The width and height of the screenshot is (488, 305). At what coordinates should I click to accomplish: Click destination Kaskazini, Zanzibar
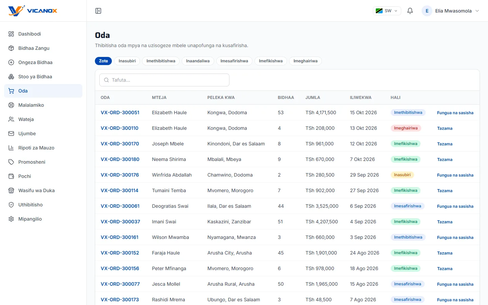(229, 222)
